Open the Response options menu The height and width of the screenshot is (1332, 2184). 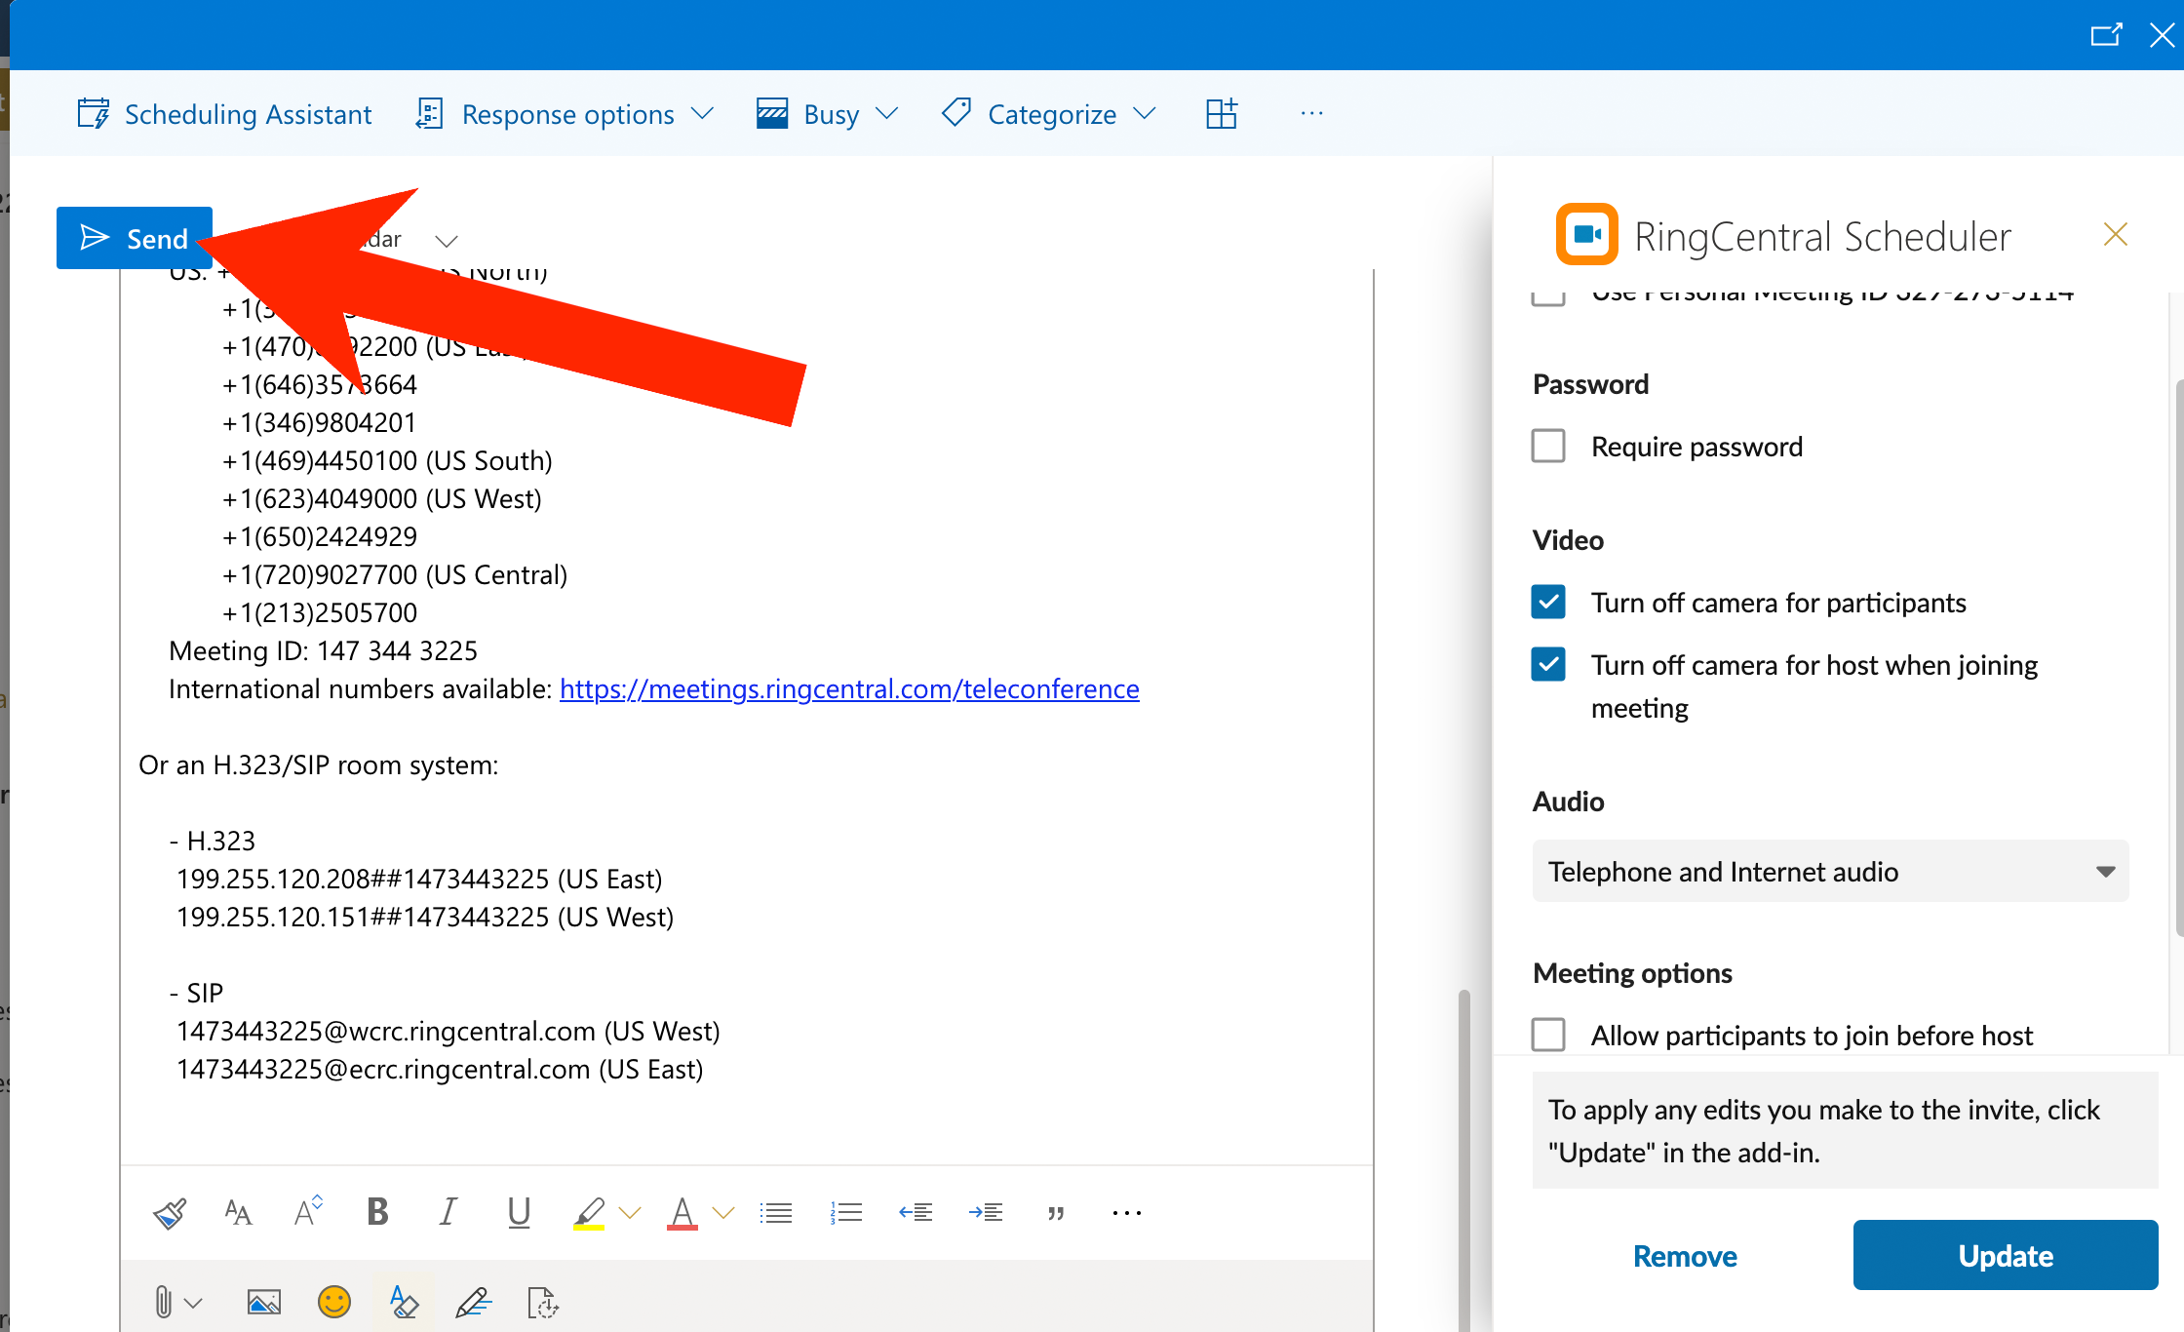click(x=565, y=114)
